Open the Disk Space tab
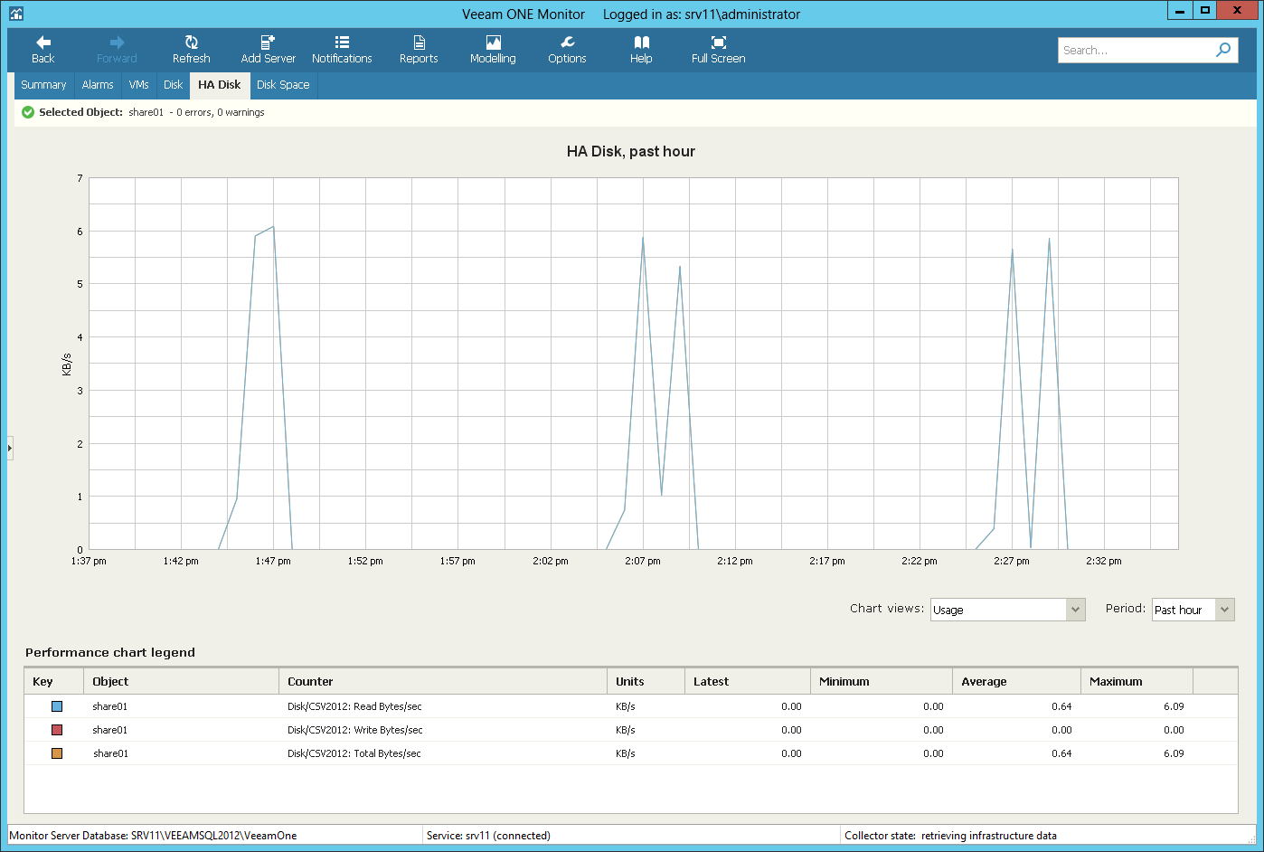Screen dimensions: 1264x852 [x=283, y=85]
